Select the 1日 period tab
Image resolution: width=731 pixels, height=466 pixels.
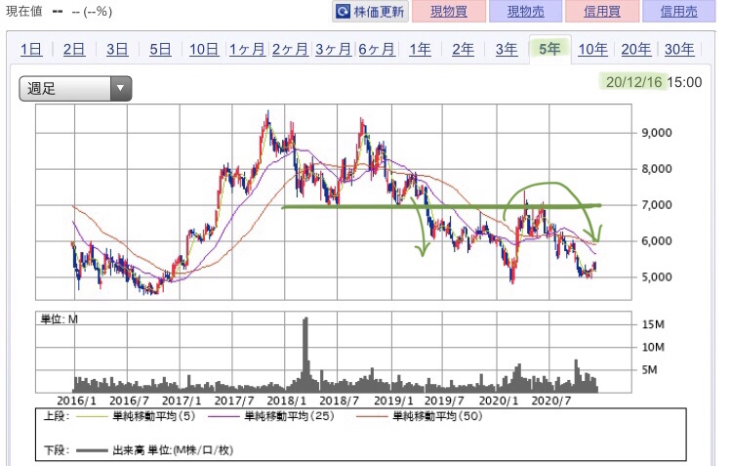31,49
